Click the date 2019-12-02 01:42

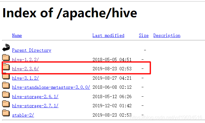(112, 106)
